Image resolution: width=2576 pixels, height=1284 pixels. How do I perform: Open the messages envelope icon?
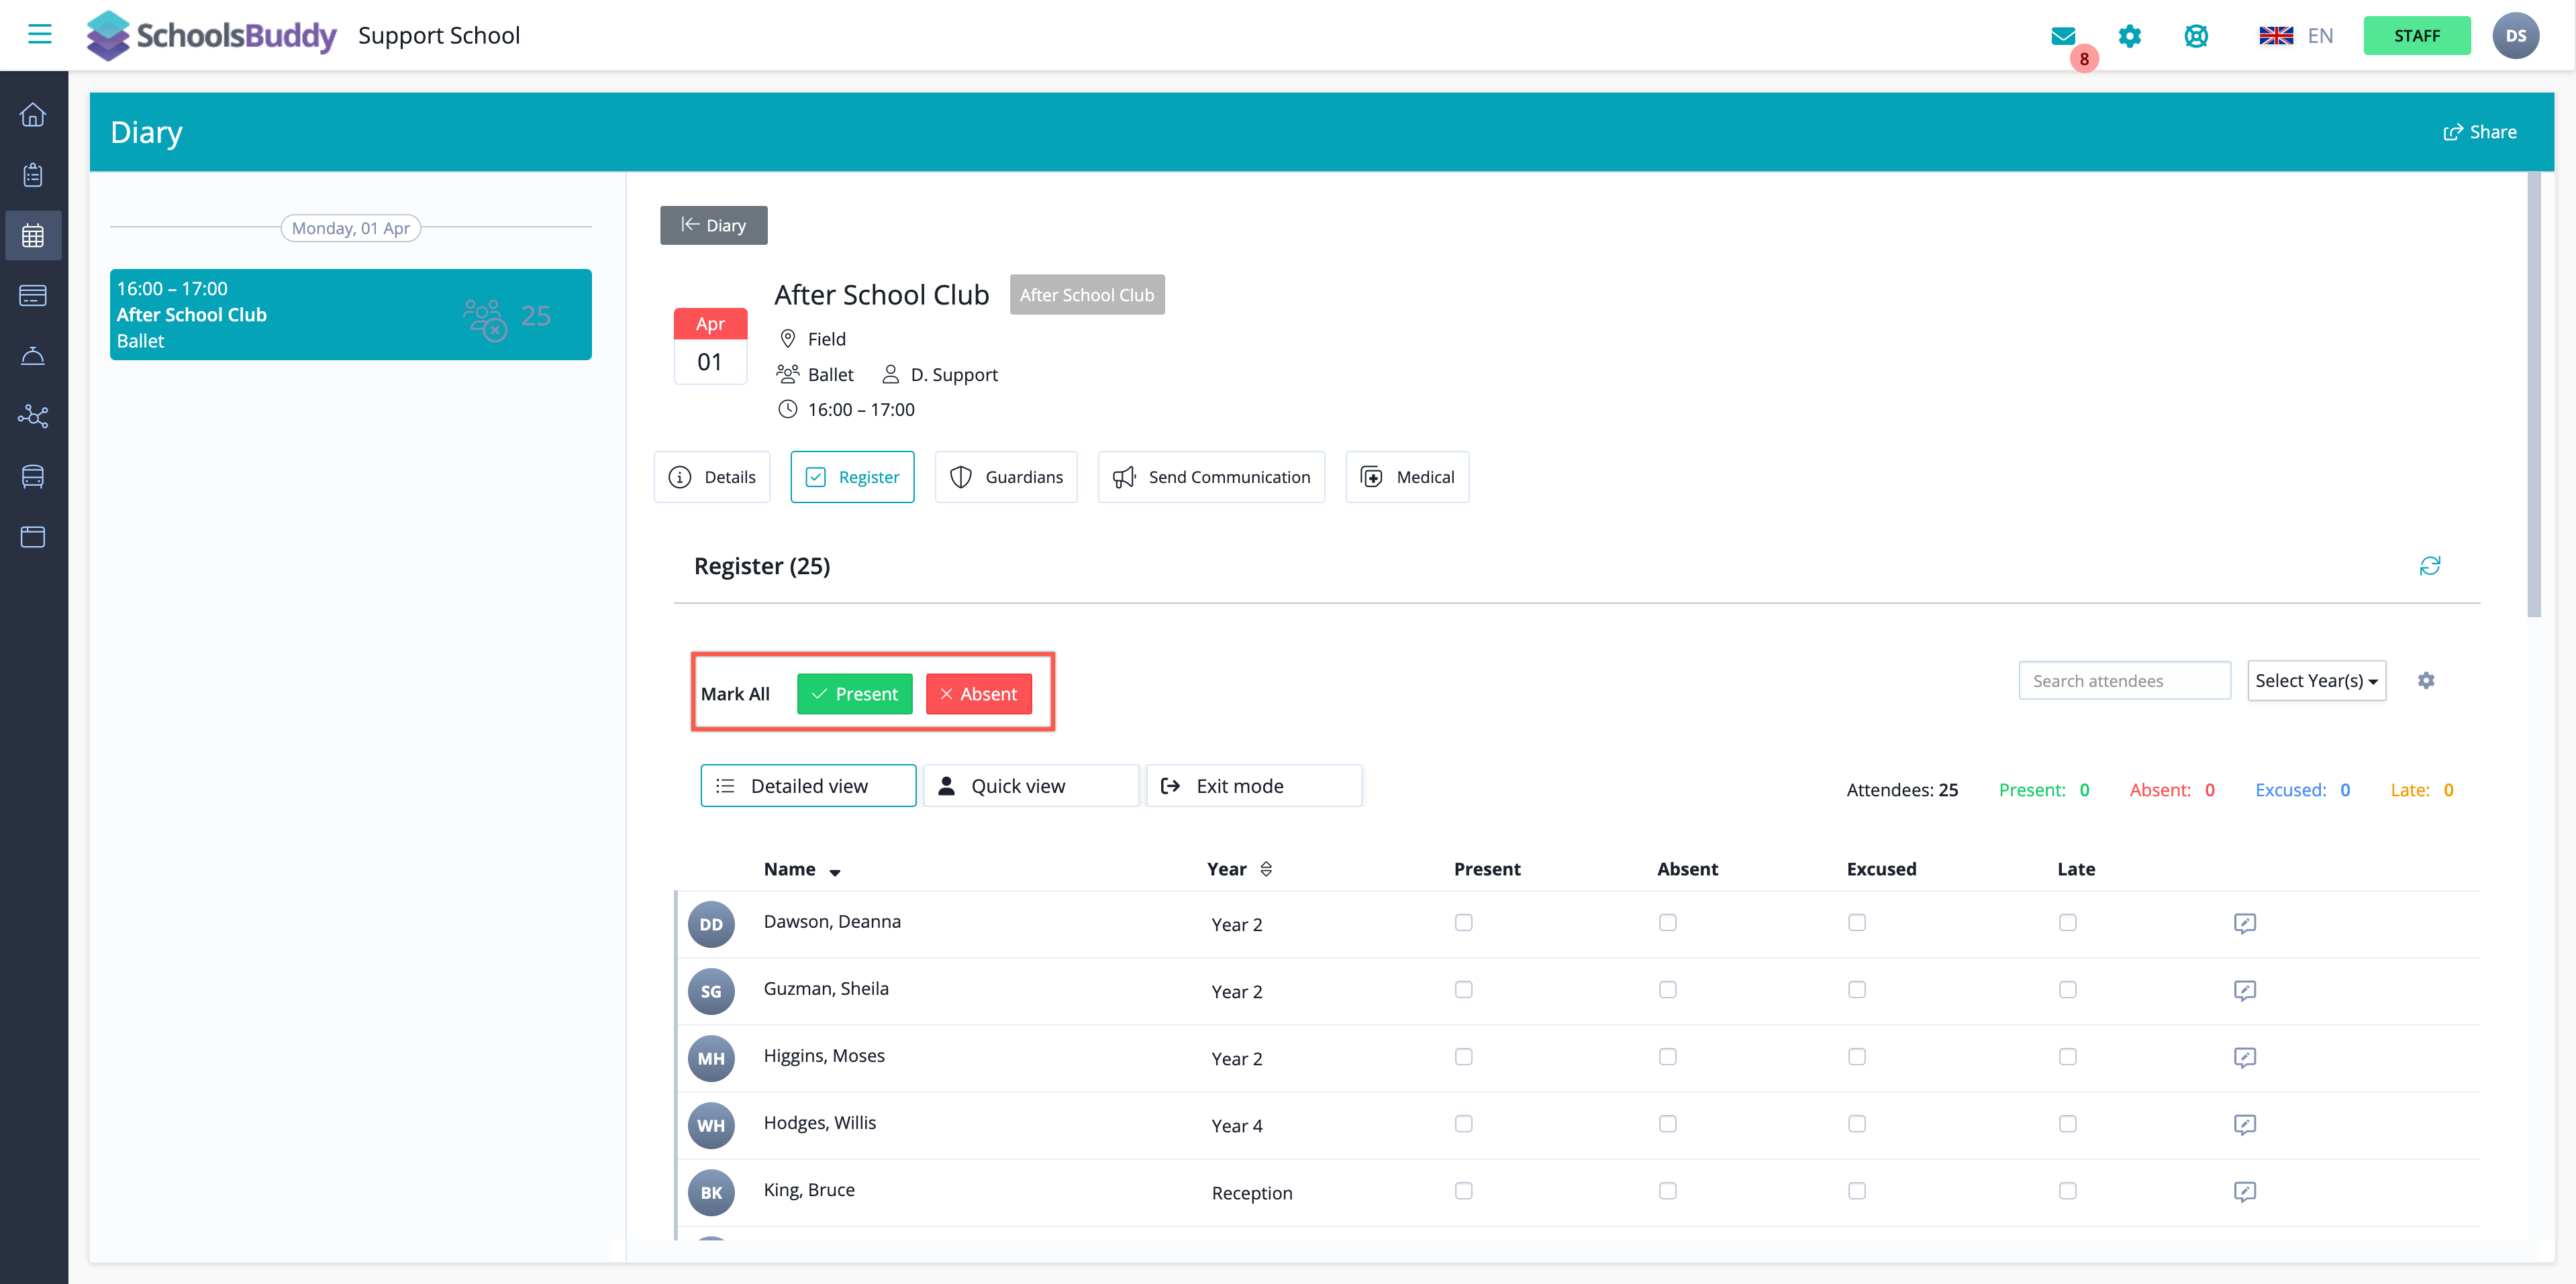[x=2063, y=36]
